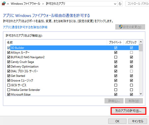Toggle Get Started private checkbox

pyautogui.click(x=116, y=76)
